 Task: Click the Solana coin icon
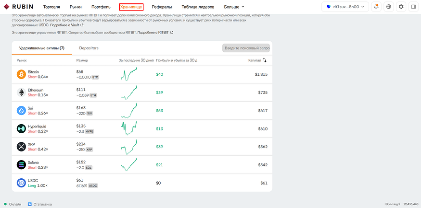pos(21,165)
